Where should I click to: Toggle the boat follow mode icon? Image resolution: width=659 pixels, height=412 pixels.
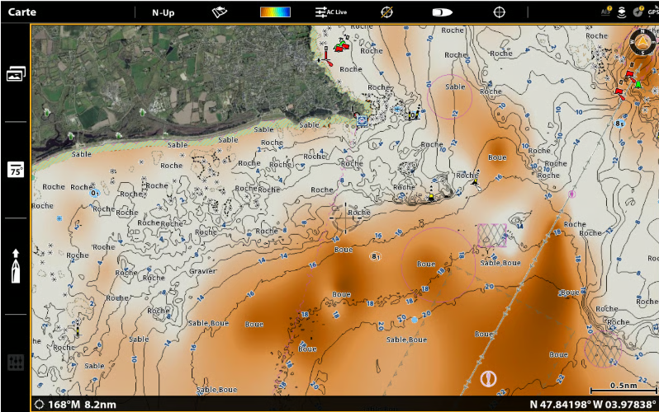click(442, 12)
